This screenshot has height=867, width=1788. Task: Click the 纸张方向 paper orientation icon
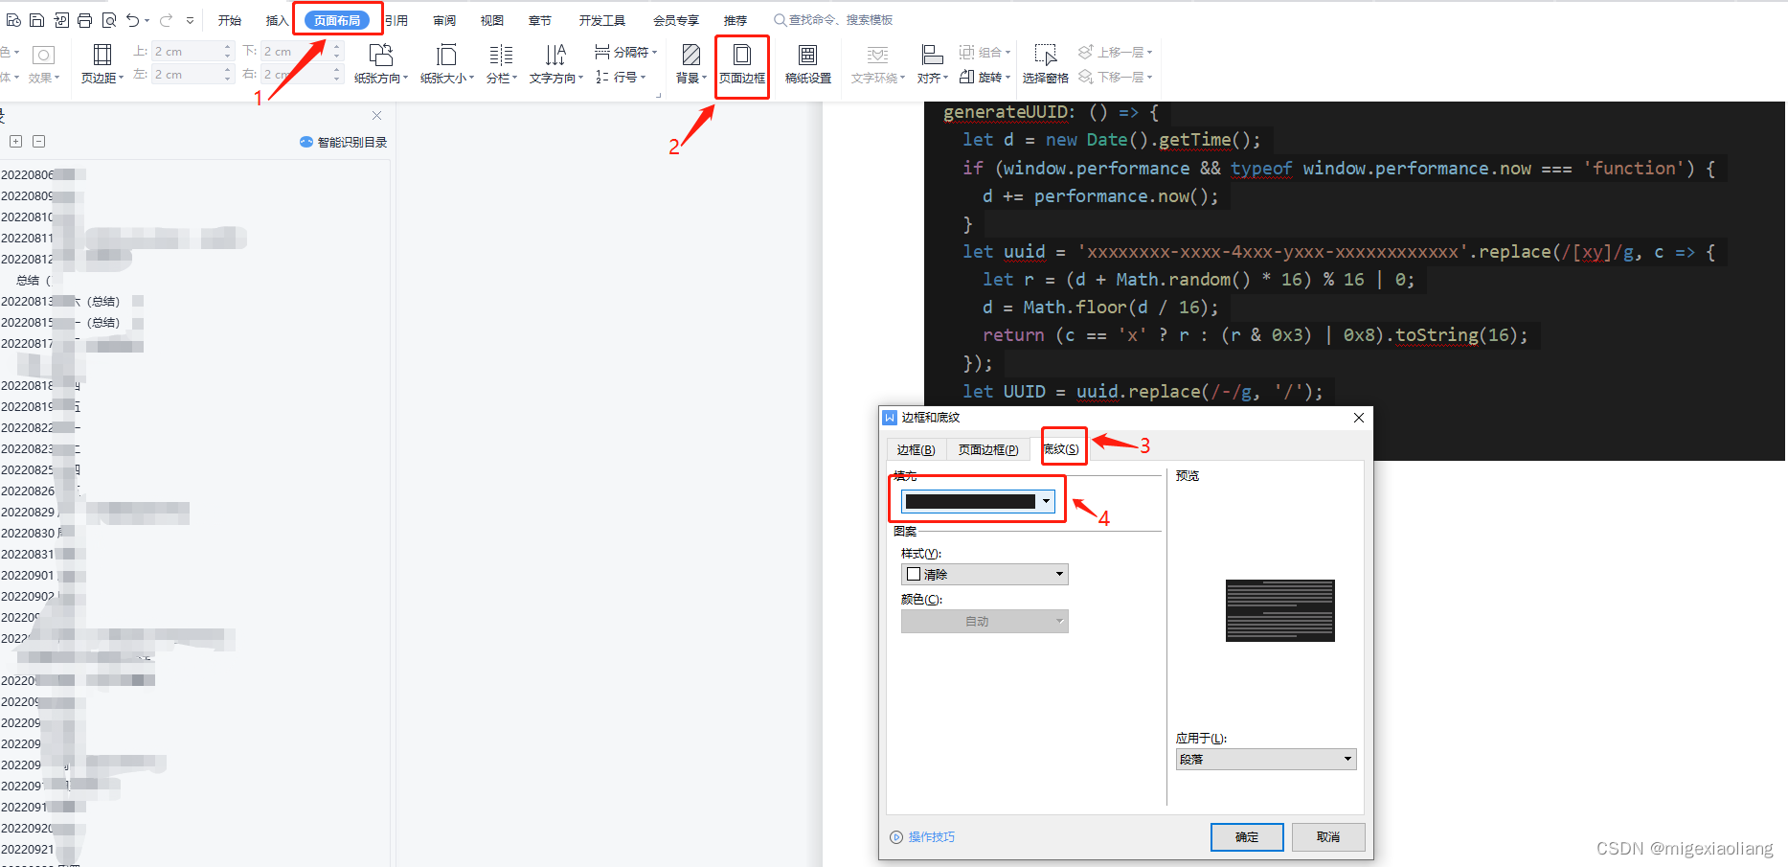tap(381, 55)
